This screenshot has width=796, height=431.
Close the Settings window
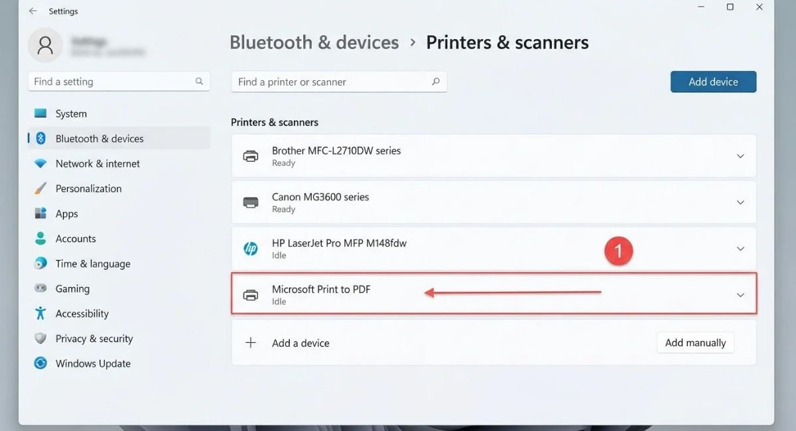[760, 7]
